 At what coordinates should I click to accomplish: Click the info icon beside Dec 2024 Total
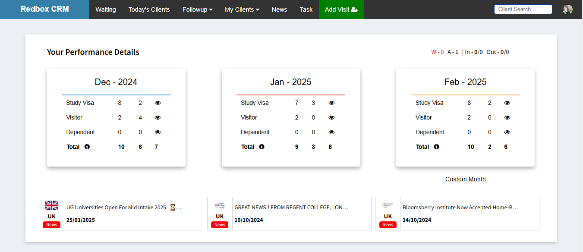click(87, 147)
